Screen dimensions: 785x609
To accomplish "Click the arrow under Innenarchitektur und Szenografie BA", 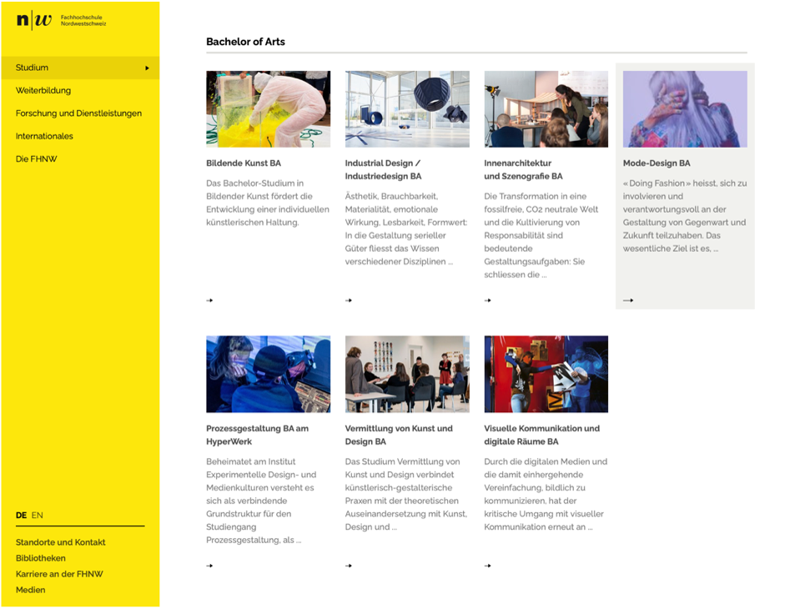I will click(488, 300).
